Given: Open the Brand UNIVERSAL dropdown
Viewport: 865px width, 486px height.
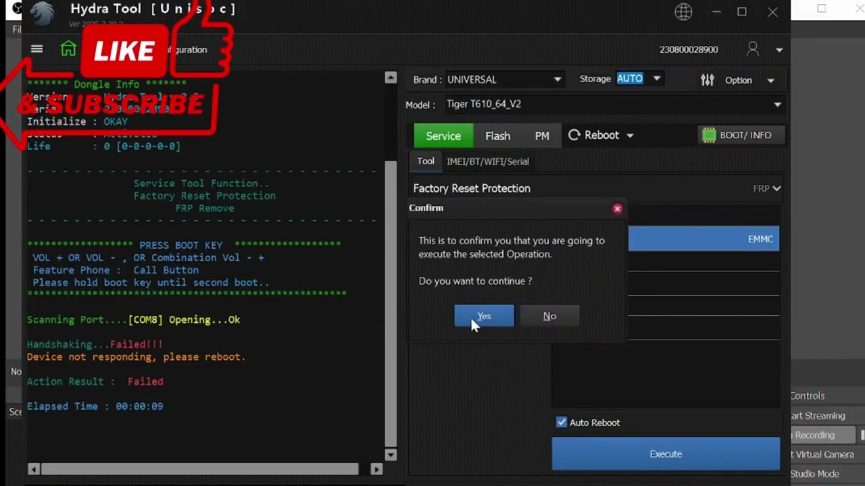Looking at the screenshot, I should click(x=504, y=80).
